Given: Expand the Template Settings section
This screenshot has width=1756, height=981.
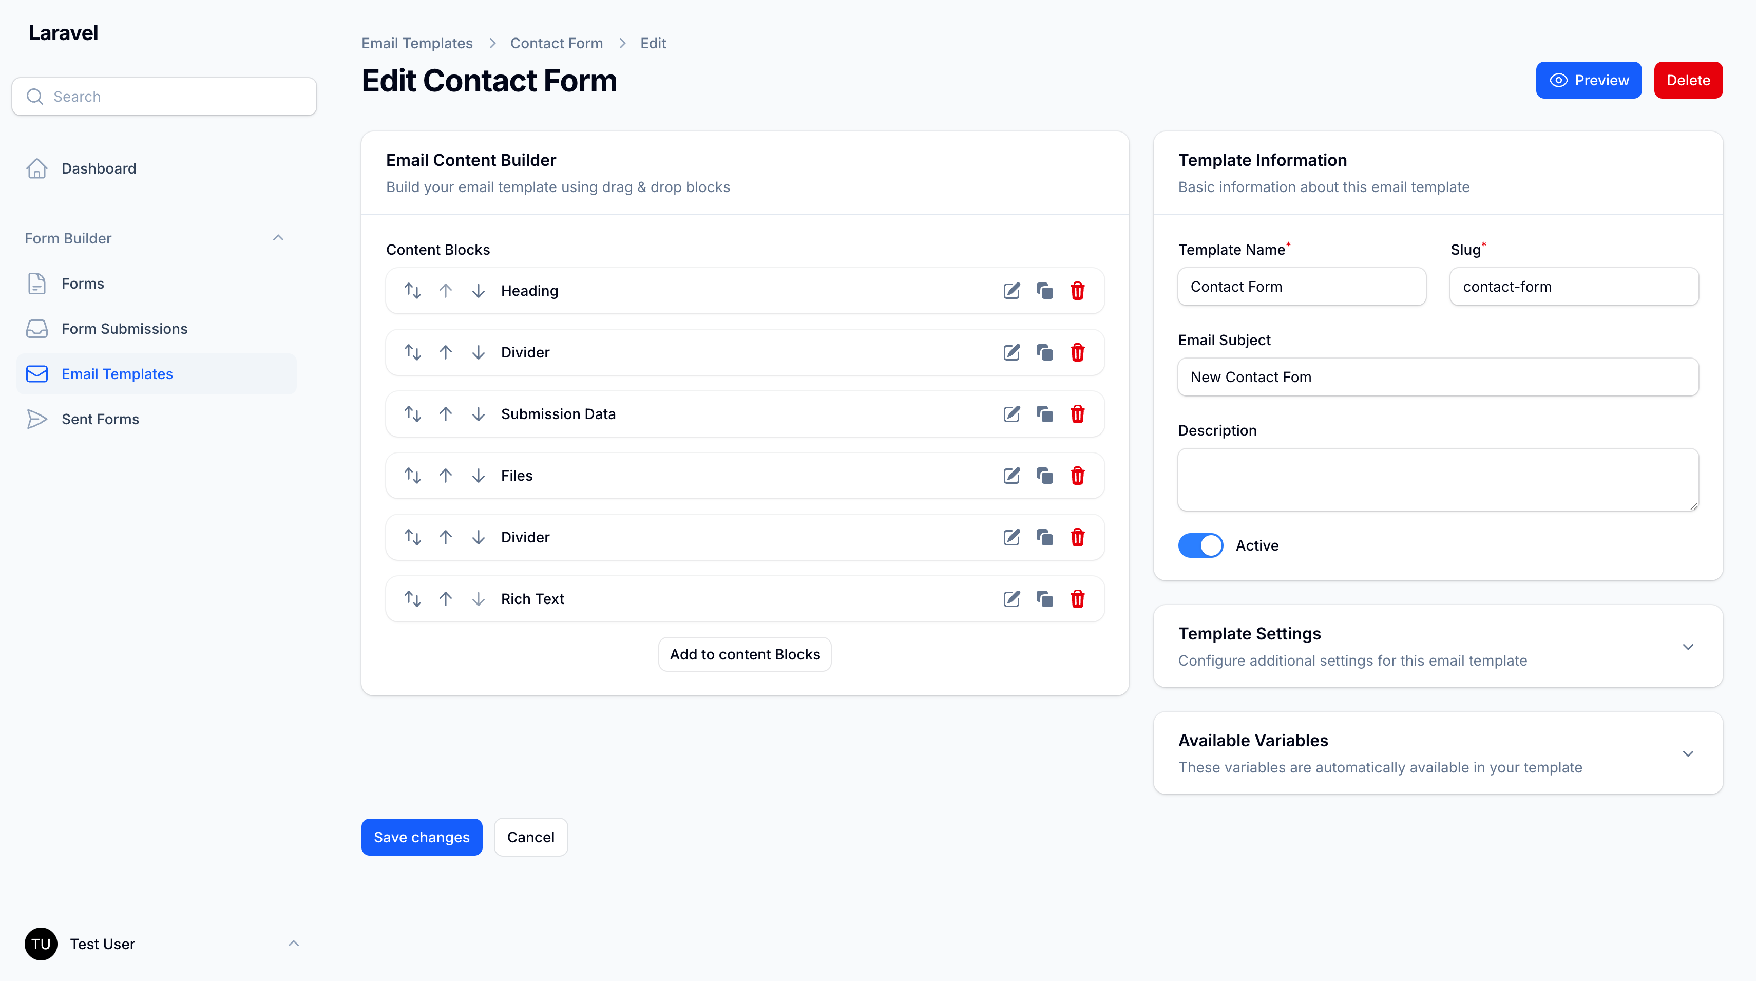Looking at the screenshot, I should tap(1689, 646).
